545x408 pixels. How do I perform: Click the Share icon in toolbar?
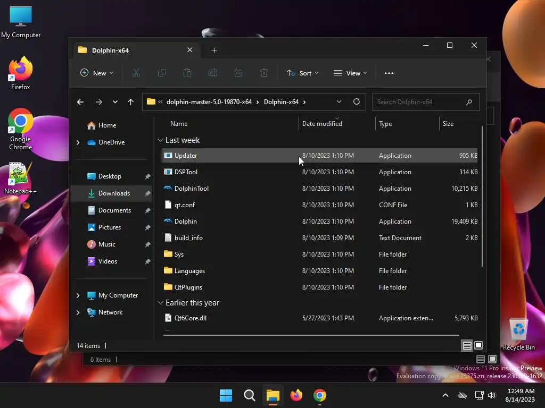(x=238, y=73)
